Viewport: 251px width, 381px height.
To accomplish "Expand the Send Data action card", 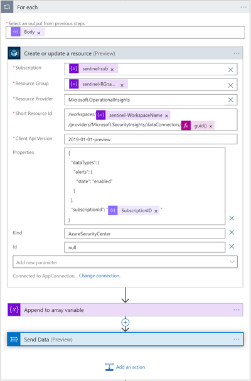I will coord(125,339).
